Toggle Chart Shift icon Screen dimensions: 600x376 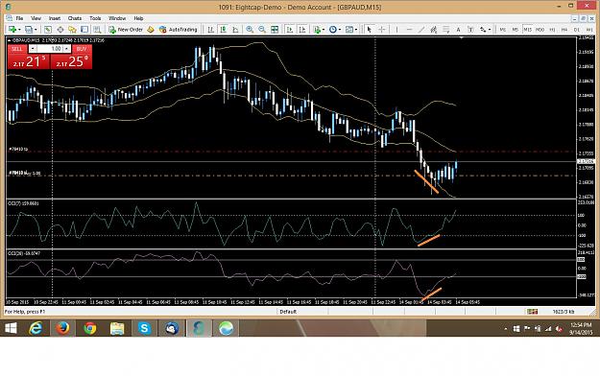tap(302, 30)
